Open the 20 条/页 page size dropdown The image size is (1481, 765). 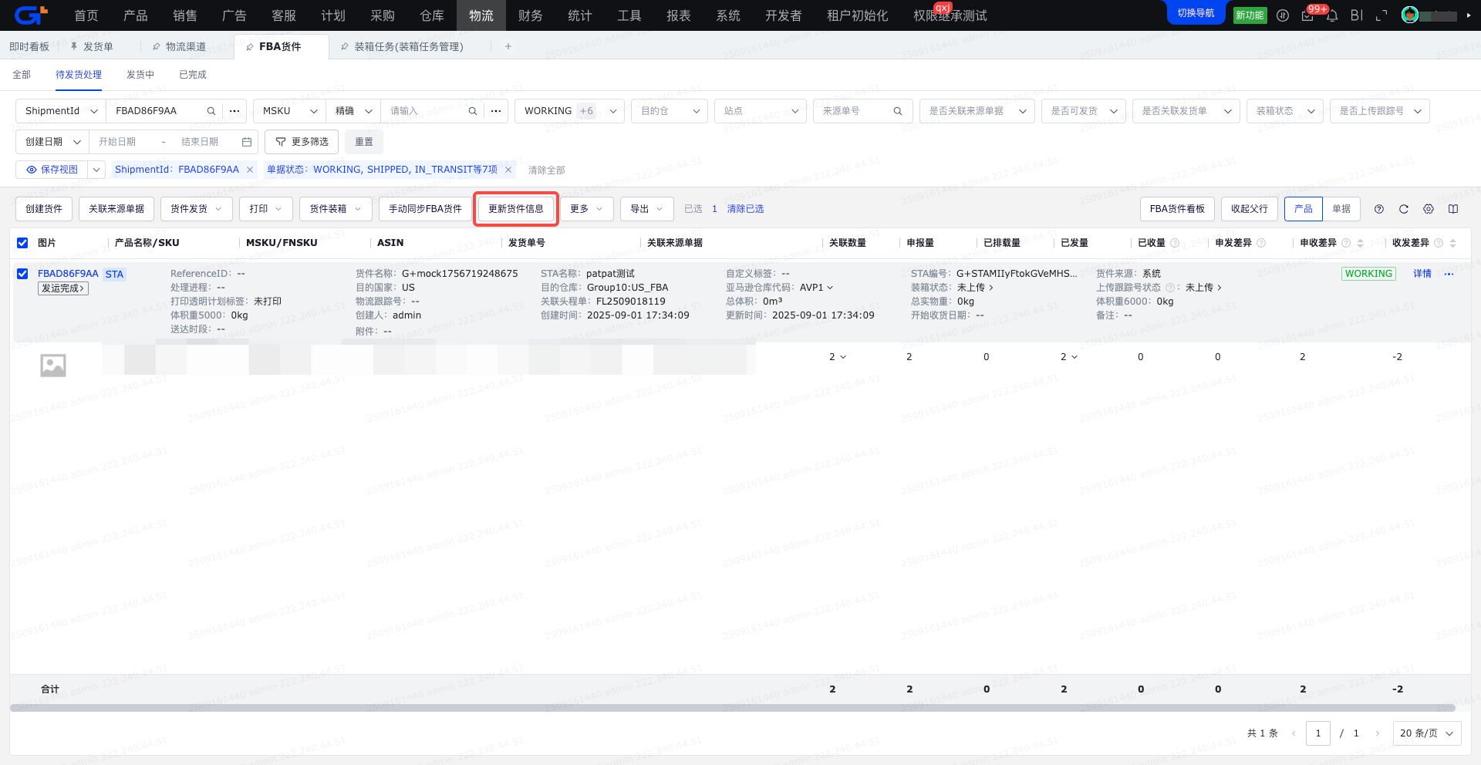(x=1426, y=733)
